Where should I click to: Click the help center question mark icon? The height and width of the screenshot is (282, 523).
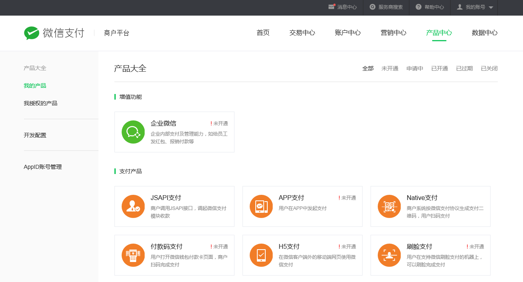pyautogui.click(x=419, y=7)
